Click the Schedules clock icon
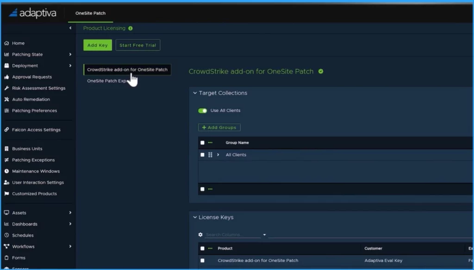 pyautogui.click(x=6, y=235)
